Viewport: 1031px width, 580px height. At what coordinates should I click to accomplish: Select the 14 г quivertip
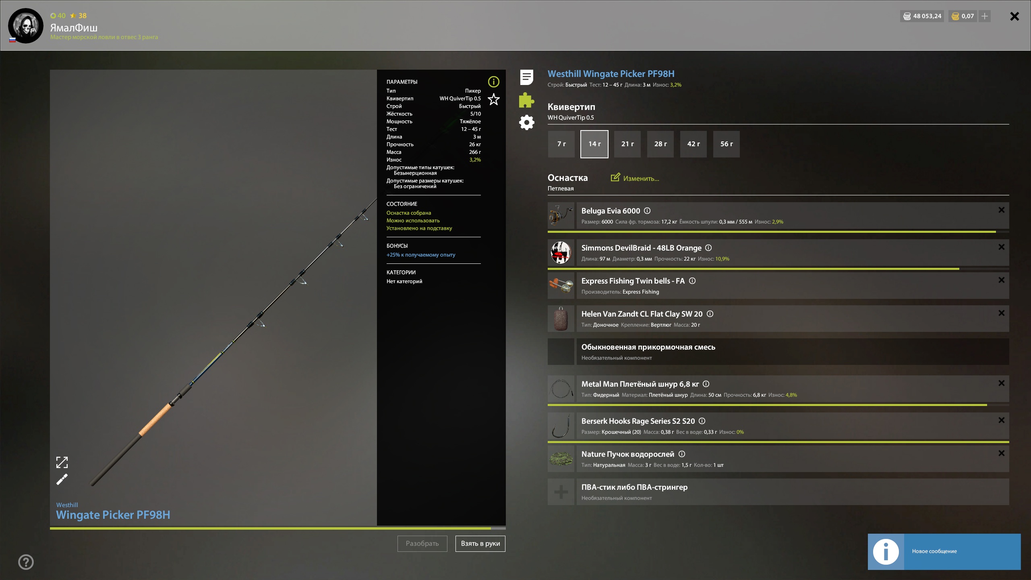coord(594,144)
